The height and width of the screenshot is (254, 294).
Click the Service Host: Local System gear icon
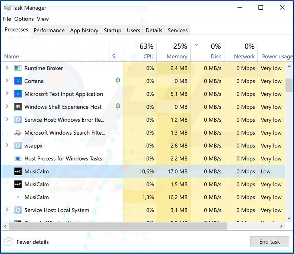18,210
